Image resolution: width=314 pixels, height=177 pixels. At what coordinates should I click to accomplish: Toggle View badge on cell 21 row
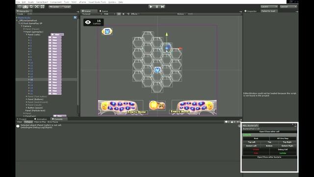tap(54, 93)
